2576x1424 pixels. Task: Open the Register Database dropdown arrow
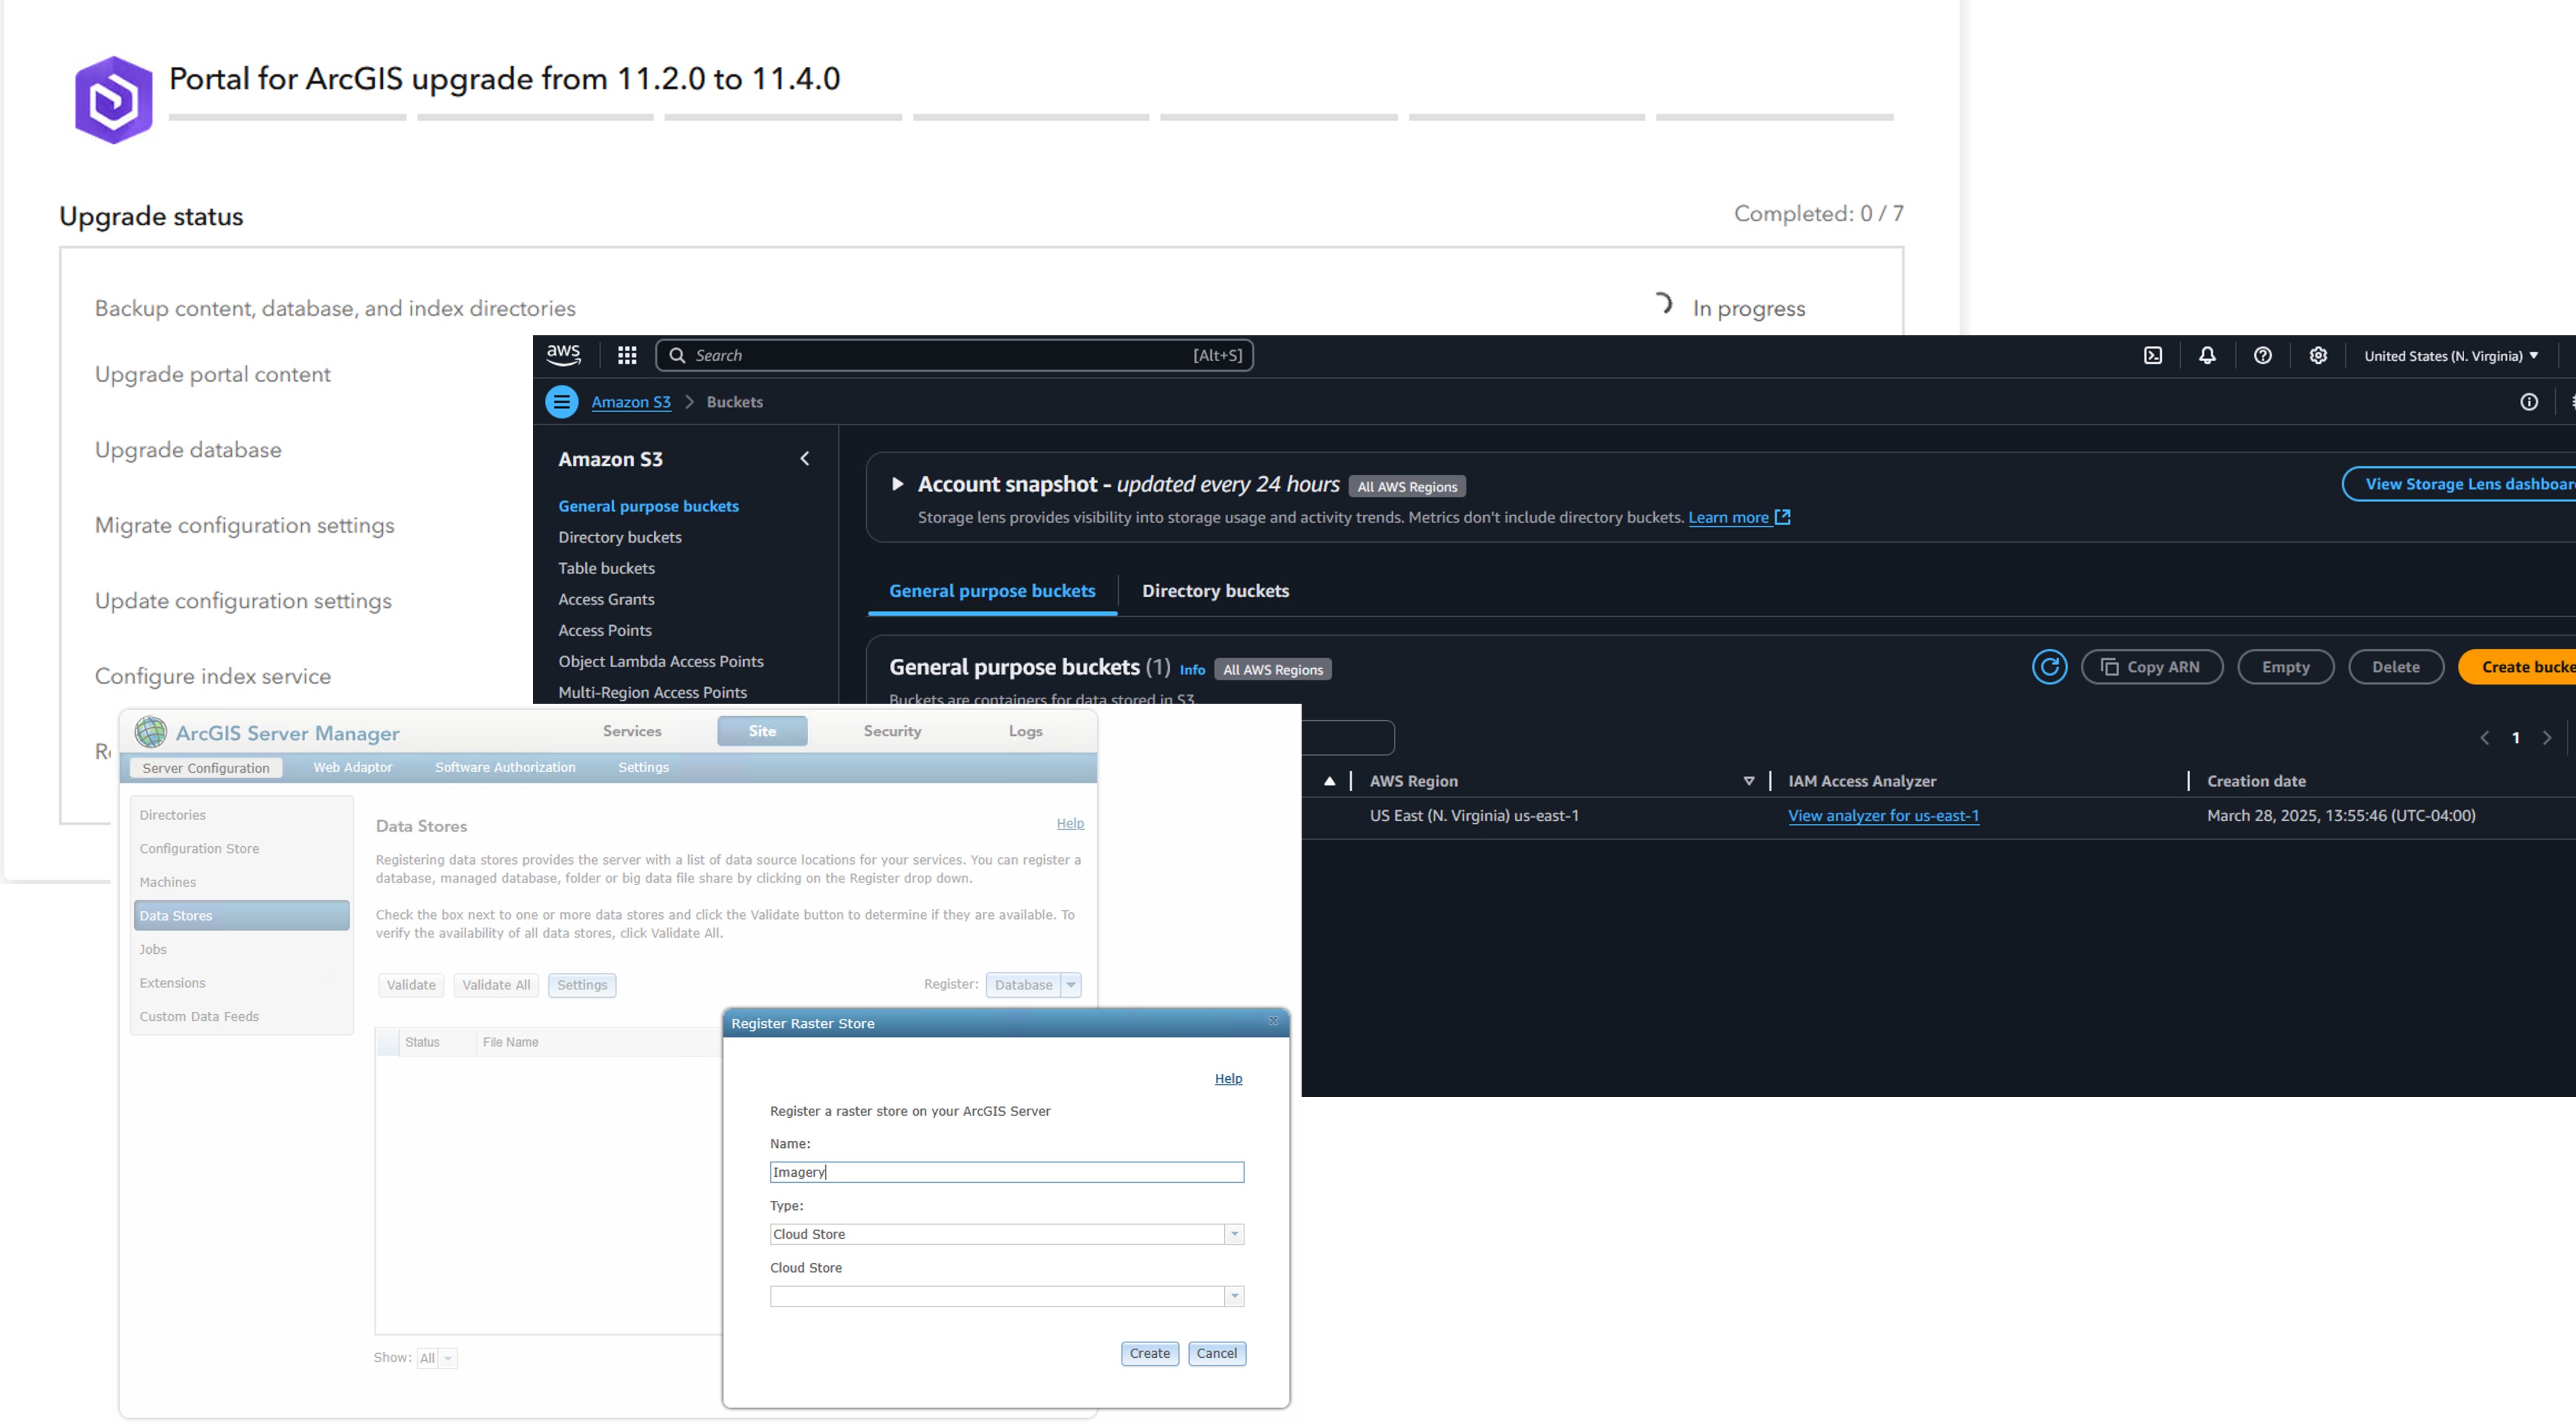point(1071,984)
